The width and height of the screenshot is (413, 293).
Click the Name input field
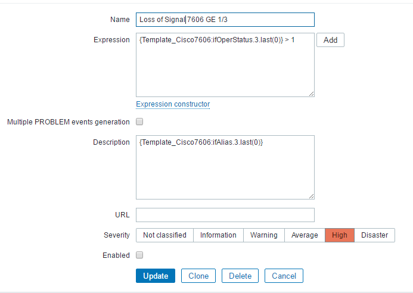point(225,20)
